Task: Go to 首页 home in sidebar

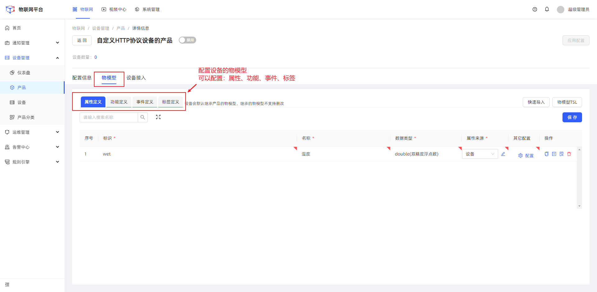Action: 32,28
